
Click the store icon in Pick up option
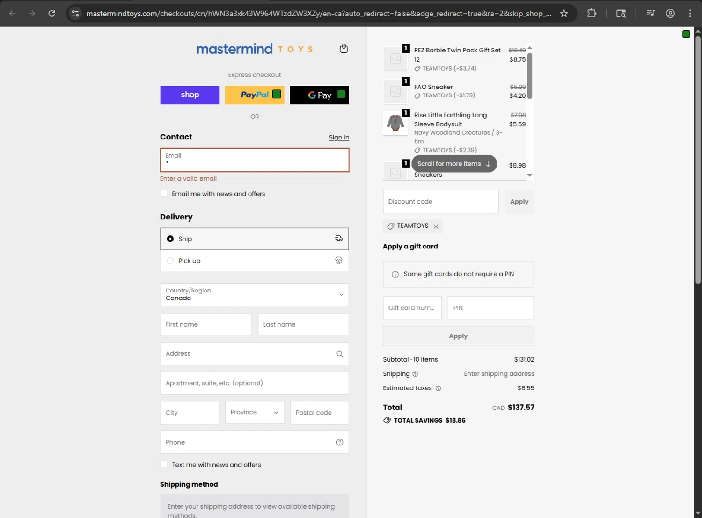pyautogui.click(x=339, y=261)
